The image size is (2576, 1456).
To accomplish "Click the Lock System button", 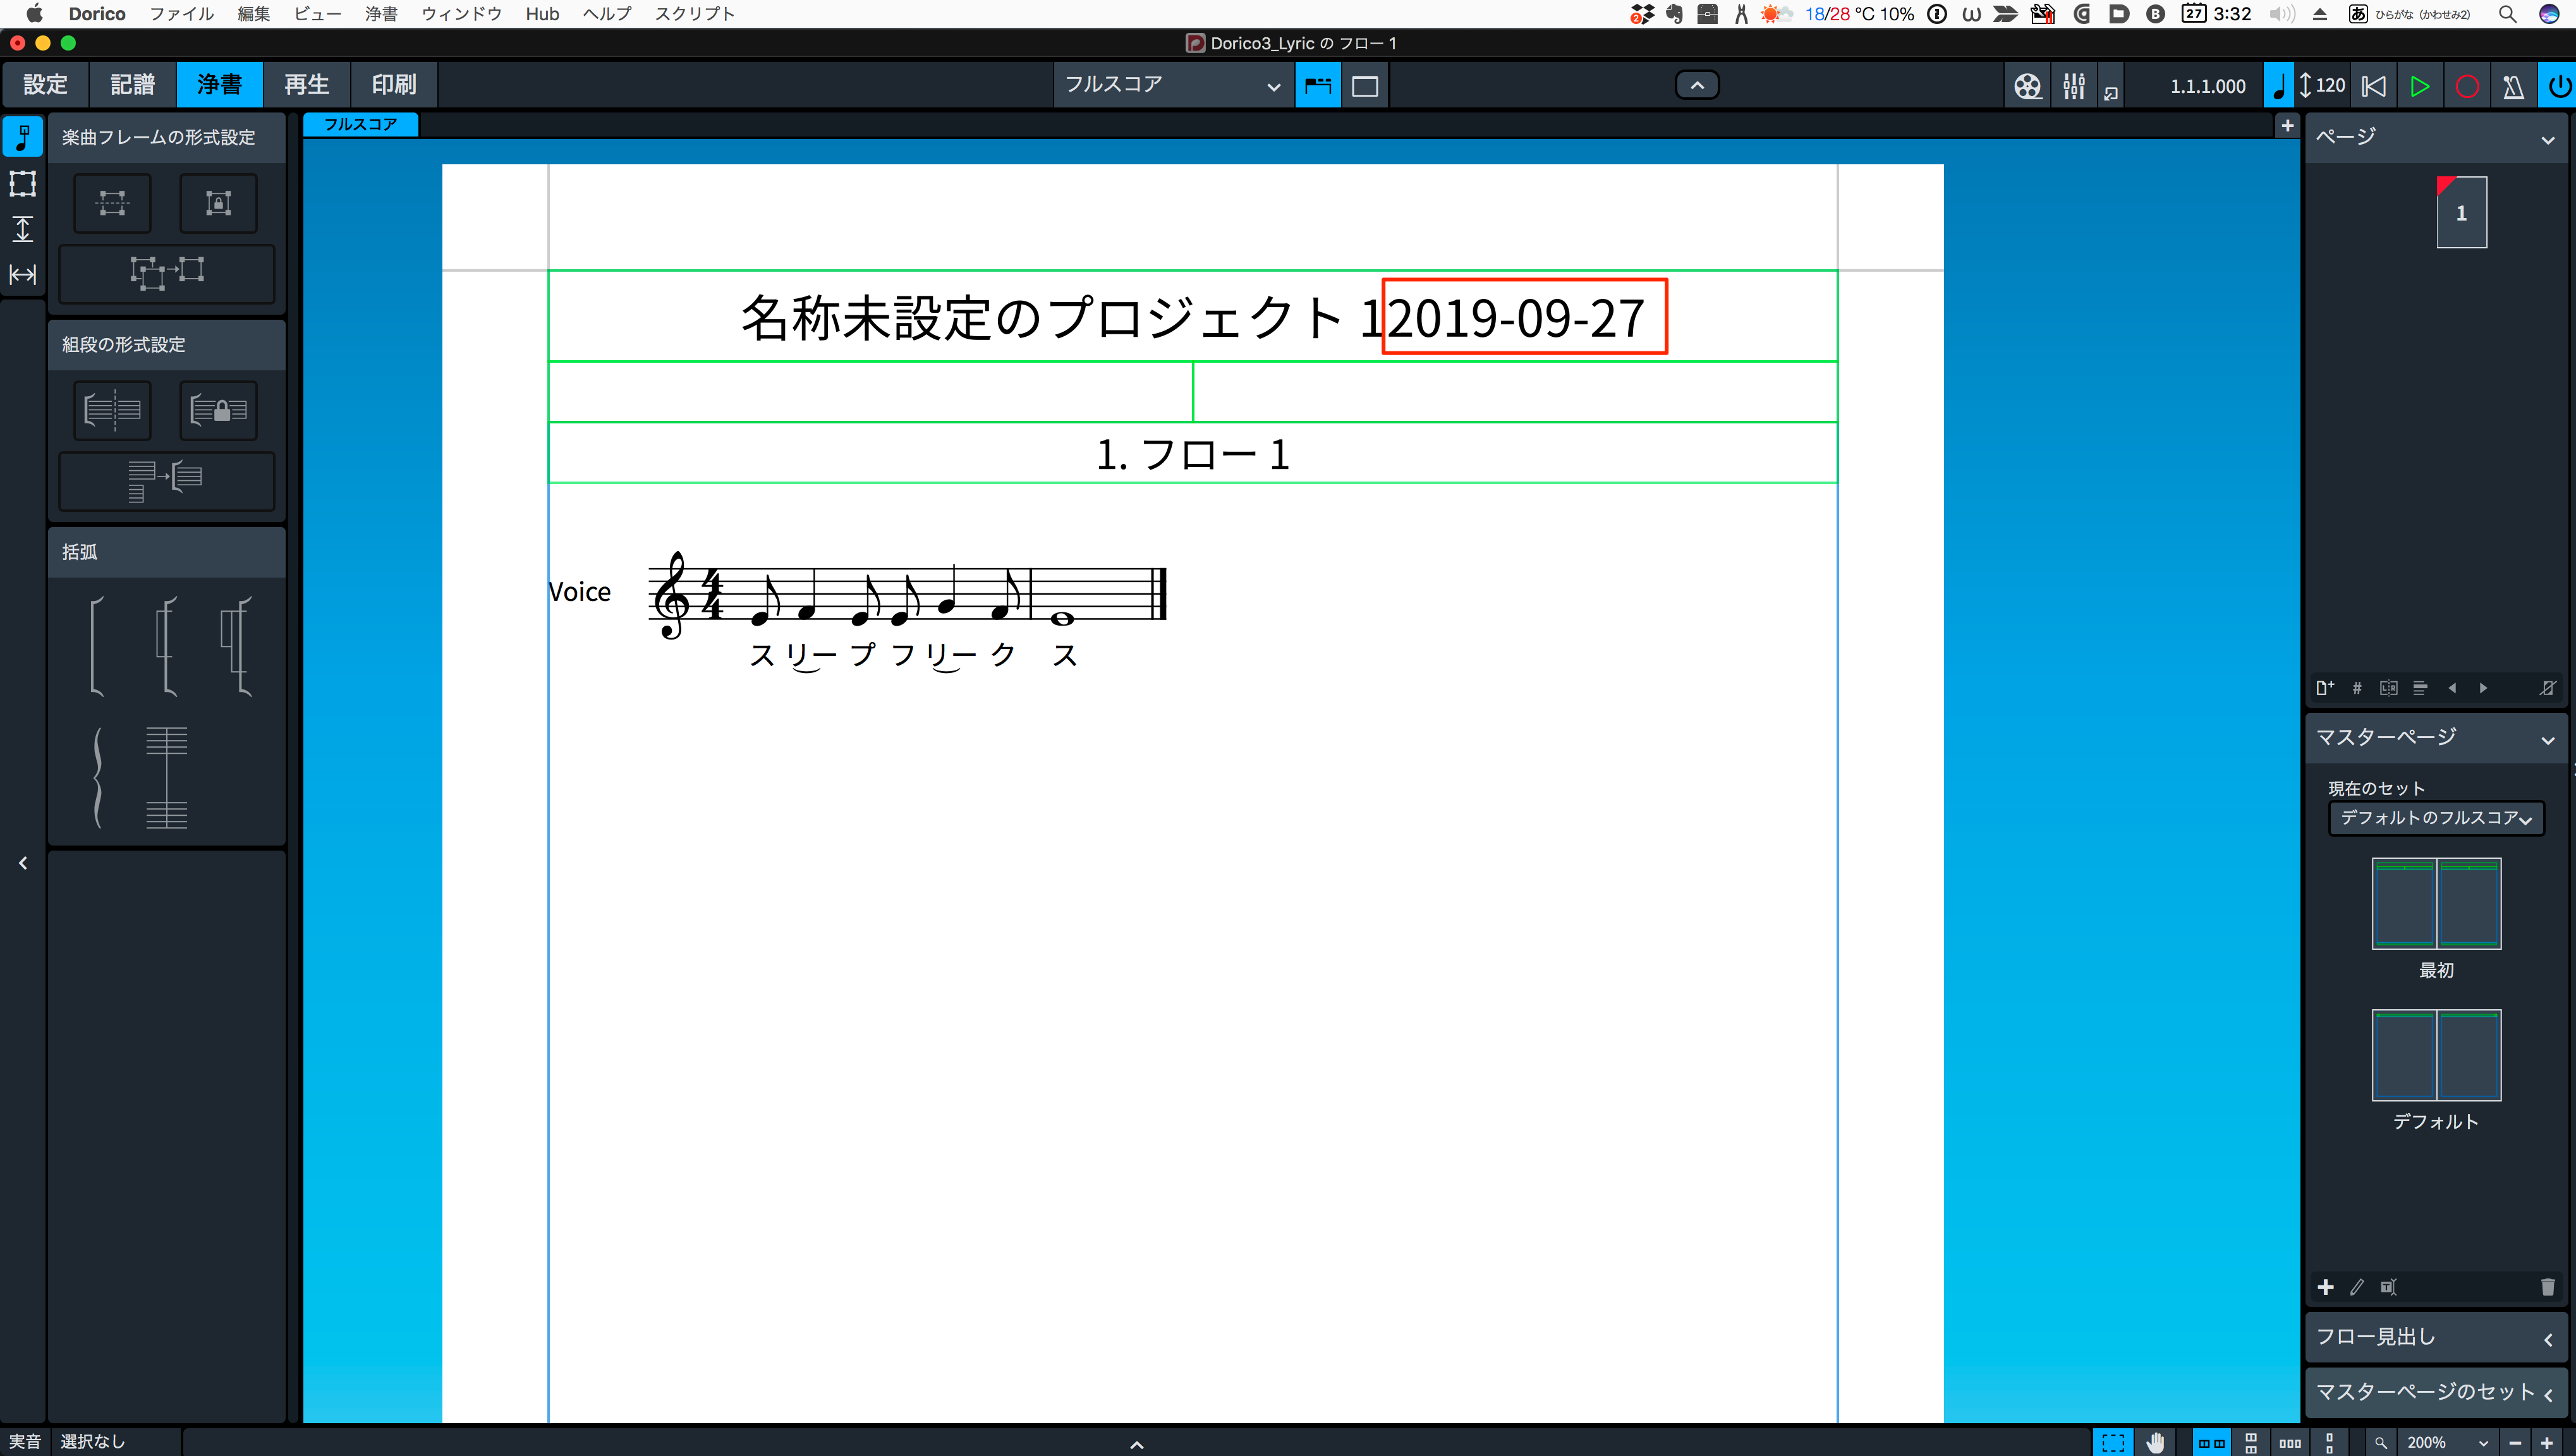I will pyautogui.click(x=218, y=410).
